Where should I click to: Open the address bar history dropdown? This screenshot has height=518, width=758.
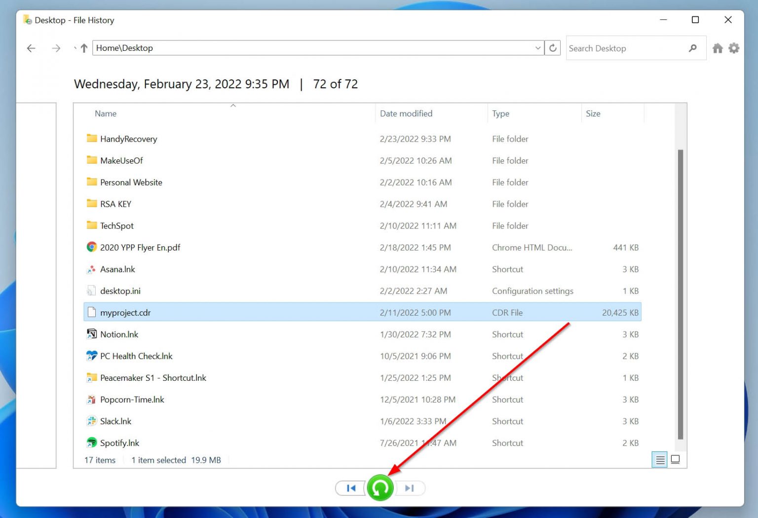point(538,48)
